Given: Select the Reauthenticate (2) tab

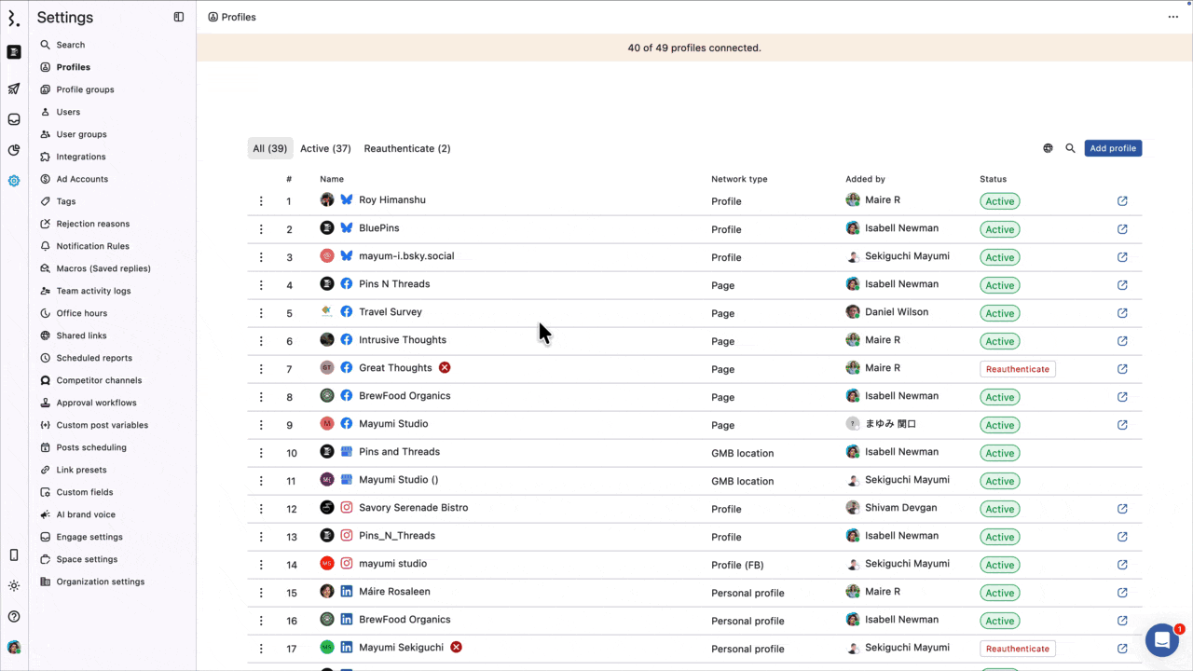Looking at the screenshot, I should [407, 148].
